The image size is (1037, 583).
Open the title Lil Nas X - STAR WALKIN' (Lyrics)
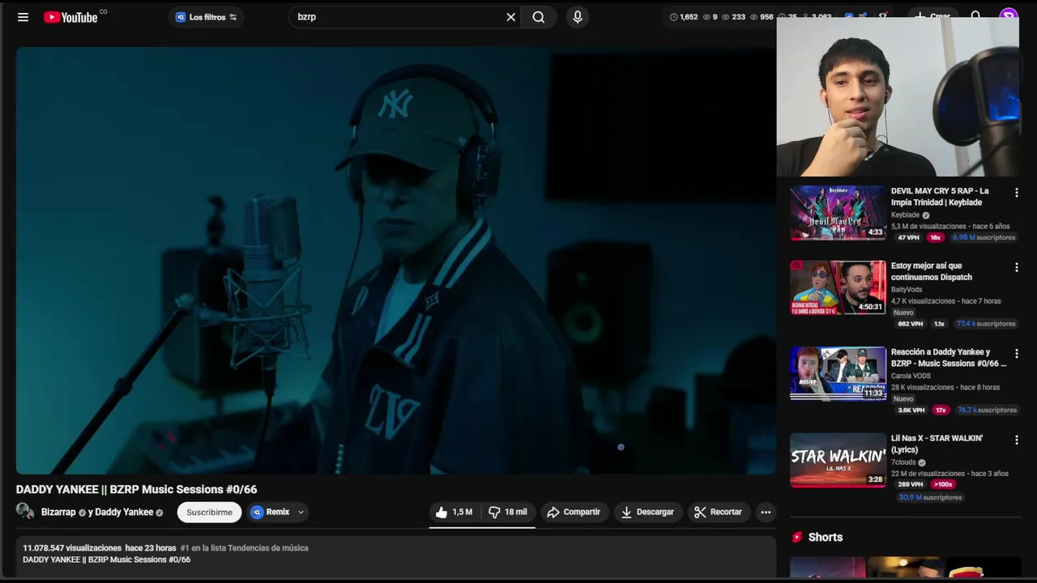click(937, 444)
